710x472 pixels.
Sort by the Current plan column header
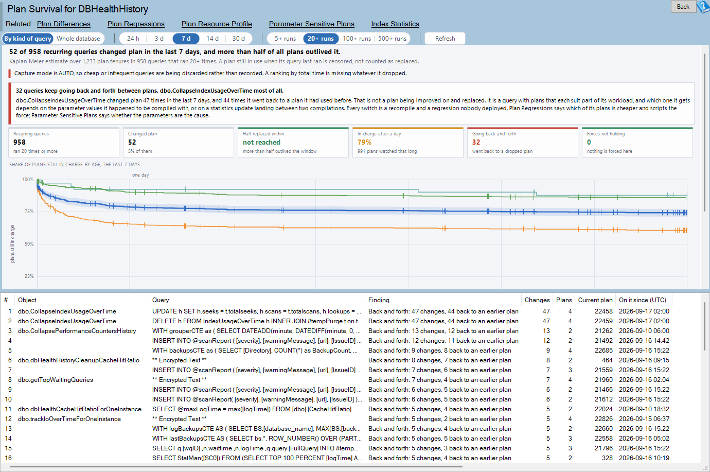pyautogui.click(x=595, y=300)
